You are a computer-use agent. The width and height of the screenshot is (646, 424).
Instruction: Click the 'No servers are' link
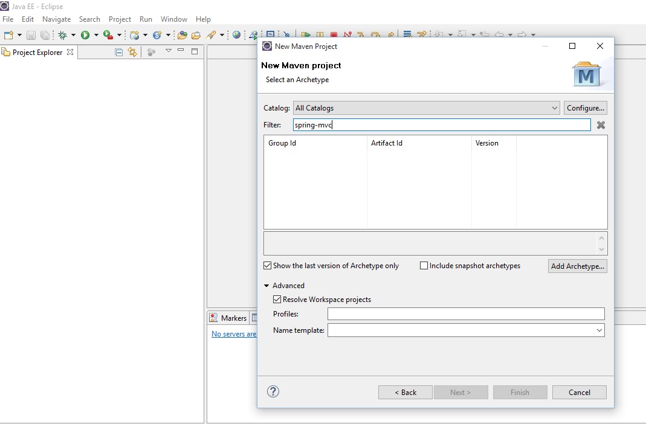pyautogui.click(x=234, y=334)
